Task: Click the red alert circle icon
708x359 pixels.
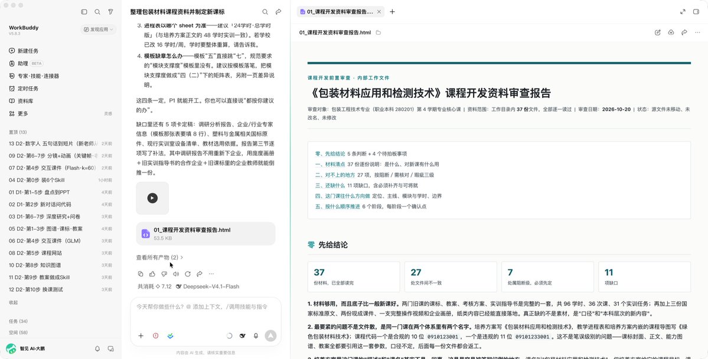Action: click(156, 335)
